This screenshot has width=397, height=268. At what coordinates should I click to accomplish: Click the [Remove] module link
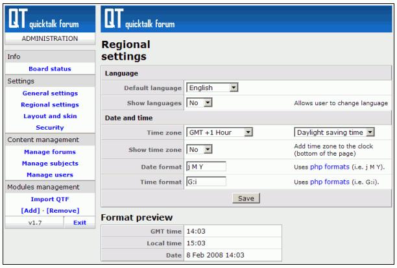click(62, 210)
